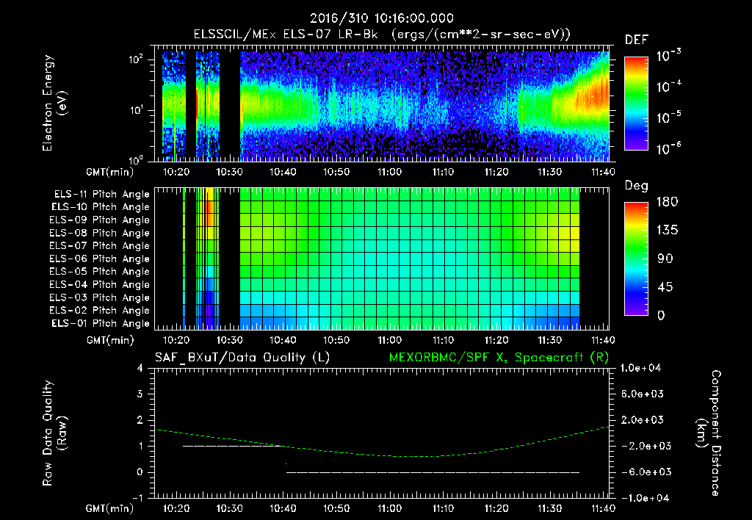Click the 10:50 tick under pitch angle panel
Screen dimensions: 752x520
tap(336, 340)
